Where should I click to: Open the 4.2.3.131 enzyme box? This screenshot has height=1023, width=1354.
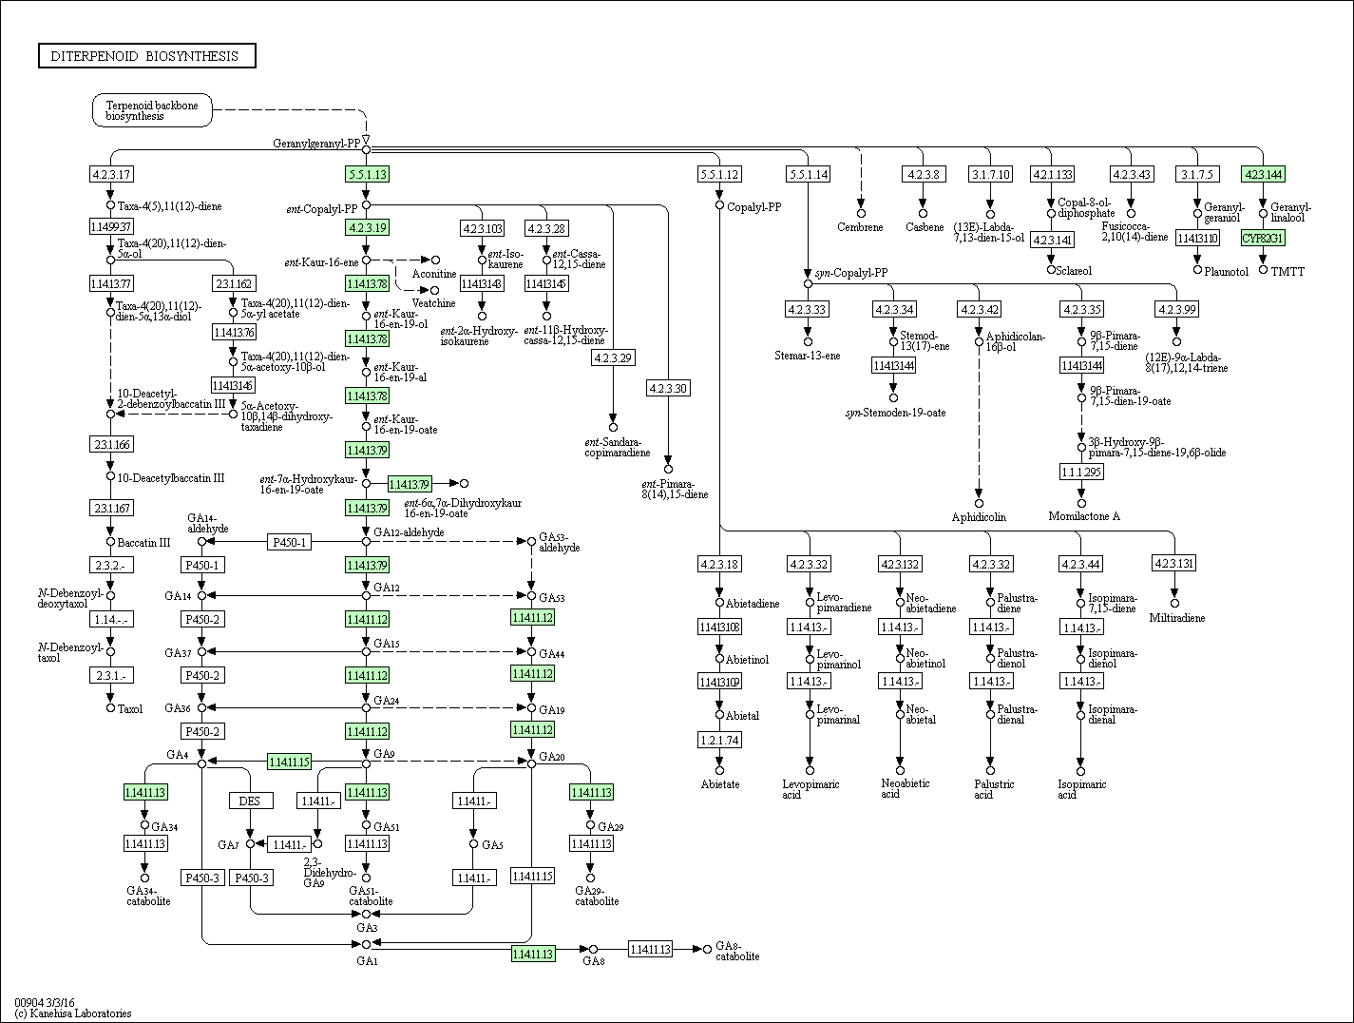point(1174,563)
